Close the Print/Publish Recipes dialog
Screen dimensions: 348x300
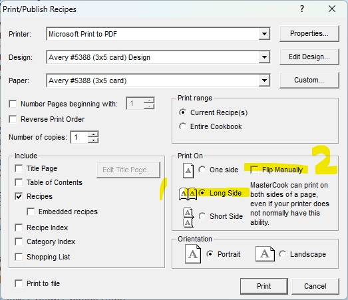coord(332,9)
